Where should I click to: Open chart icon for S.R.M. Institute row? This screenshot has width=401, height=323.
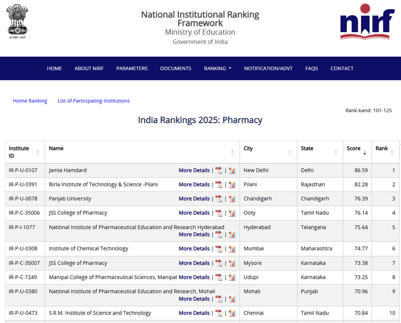click(x=232, y=313)
